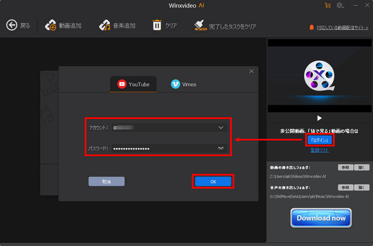This screenshot has height=246, width=373.
Task: Open the shopping cart icon
Action: coord(327,5)
